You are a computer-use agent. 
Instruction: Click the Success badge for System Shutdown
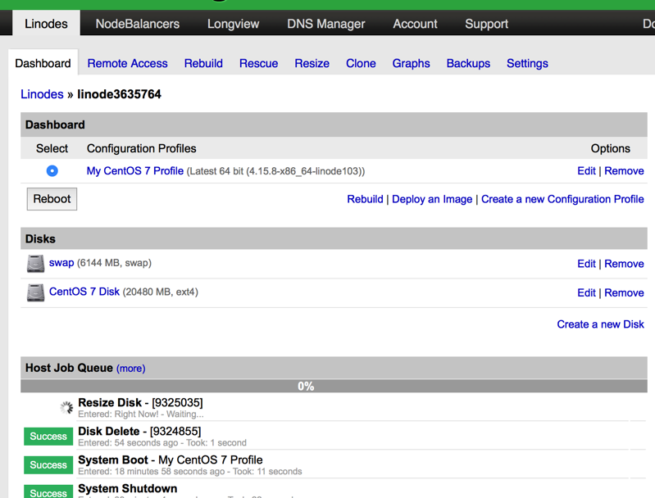[x=48, y=491]
